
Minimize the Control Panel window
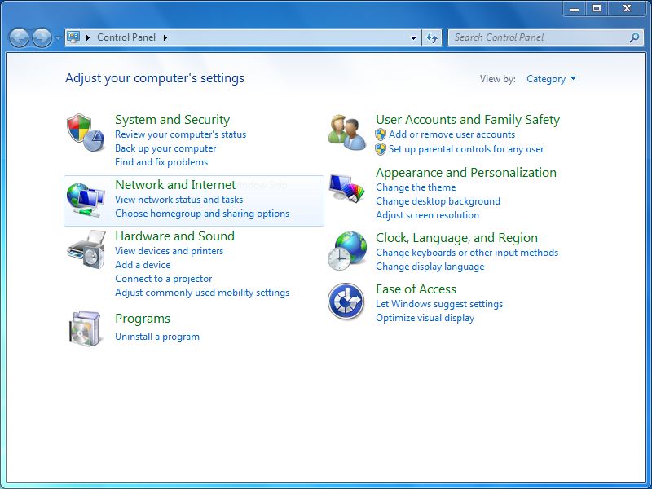click(575, 8)
